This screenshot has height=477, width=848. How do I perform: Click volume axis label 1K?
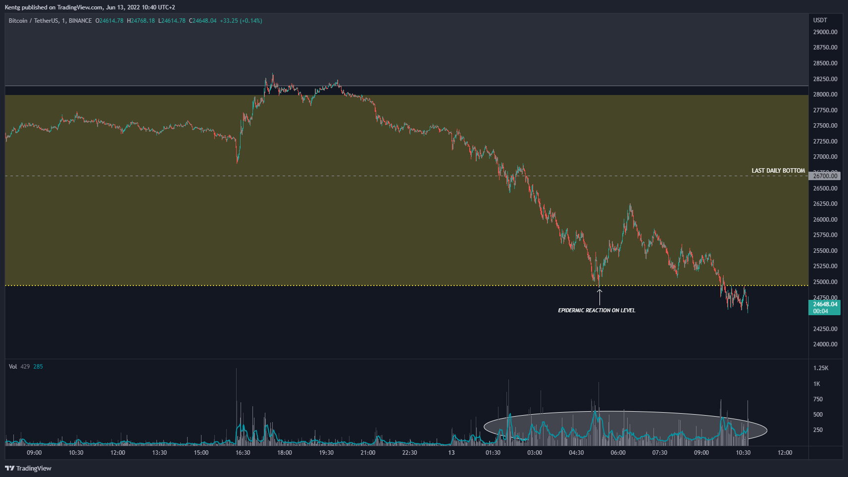817,384
